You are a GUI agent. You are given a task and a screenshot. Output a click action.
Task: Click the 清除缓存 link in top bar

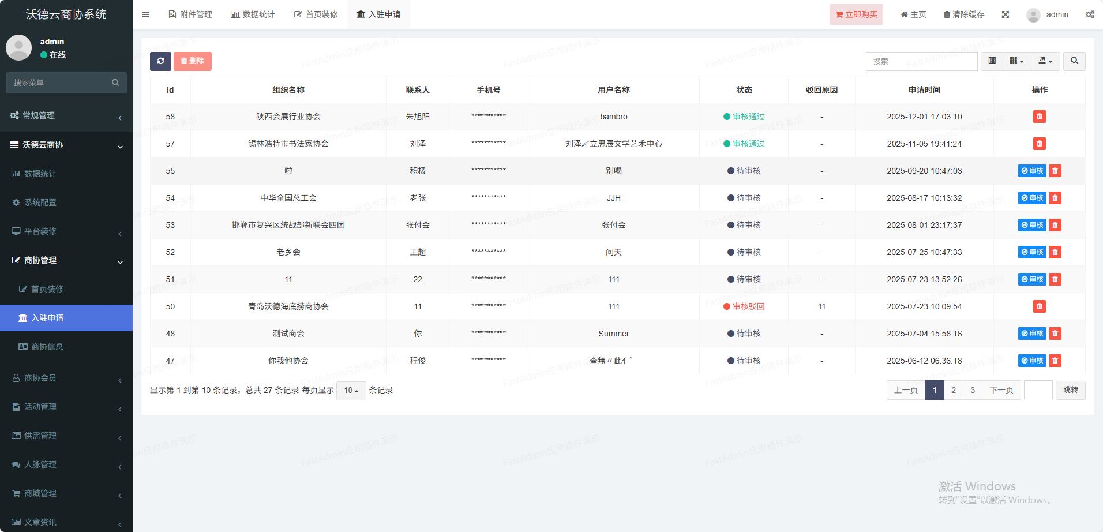(964, 14)
